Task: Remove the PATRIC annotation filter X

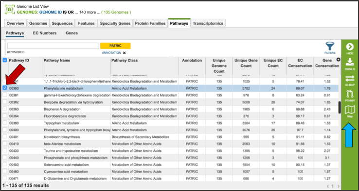Action: click(125, 53)
